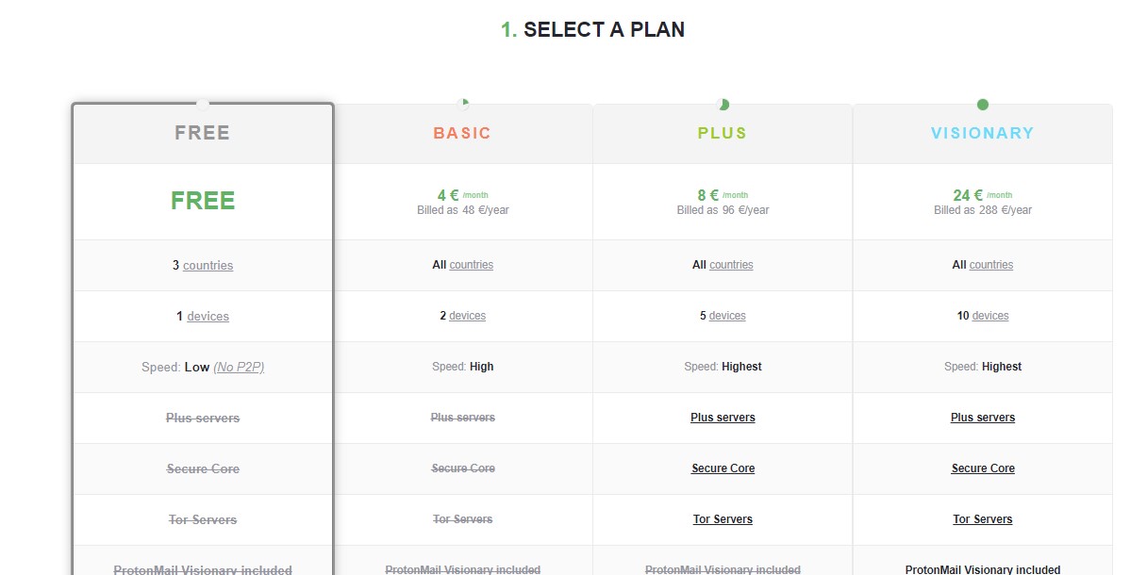Click the countries link under Visionary plan

991,265
